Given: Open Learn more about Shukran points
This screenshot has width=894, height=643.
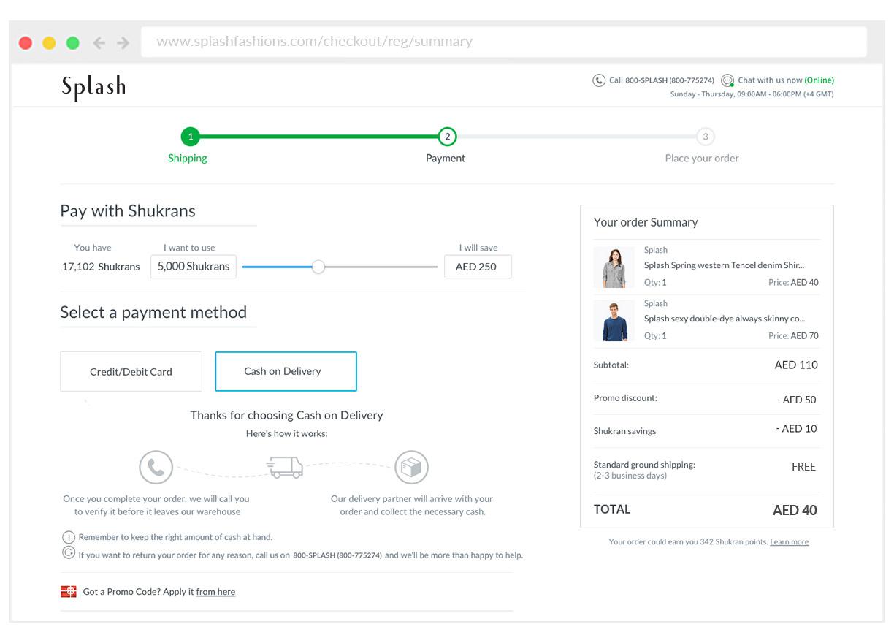Looking at the screenshot, I should pos(789,542).
